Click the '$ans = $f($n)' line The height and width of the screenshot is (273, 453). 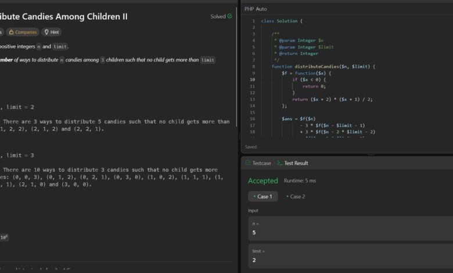[x=299, y=119]
